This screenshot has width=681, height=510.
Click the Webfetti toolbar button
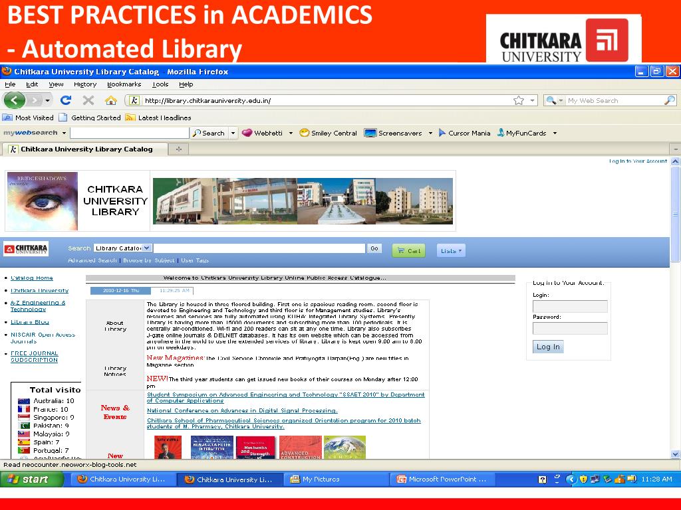click(x=262, y=133)
